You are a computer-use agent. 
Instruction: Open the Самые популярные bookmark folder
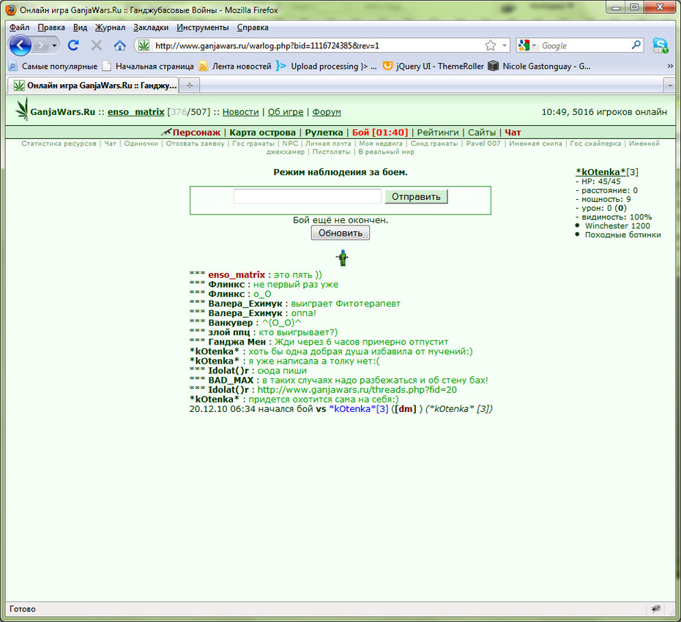coord(53,66)
